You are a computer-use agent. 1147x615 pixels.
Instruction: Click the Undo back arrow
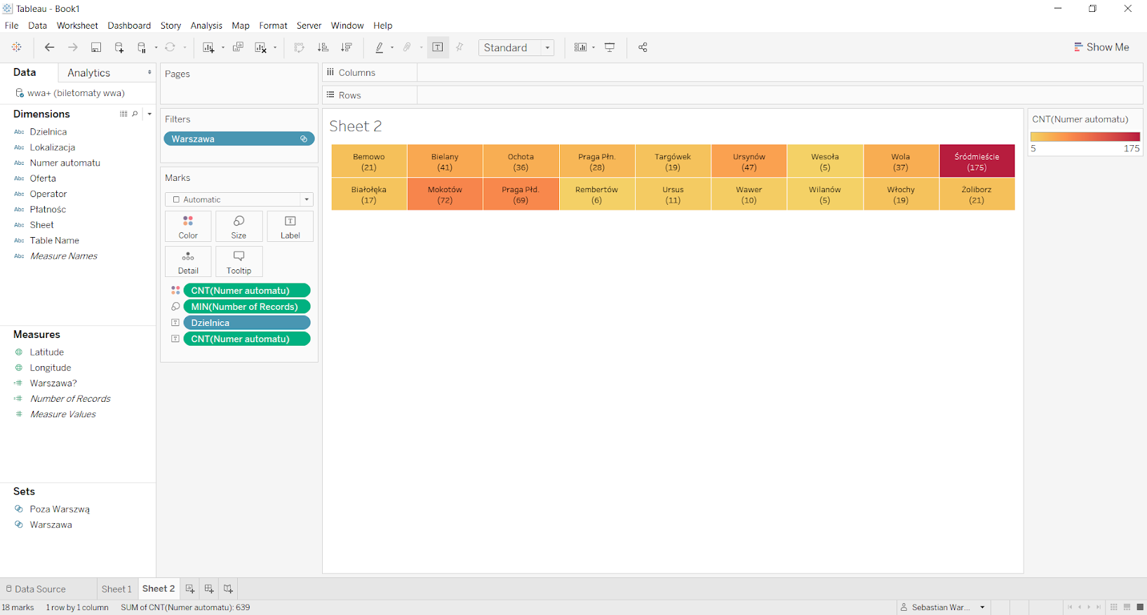[49, 48]
